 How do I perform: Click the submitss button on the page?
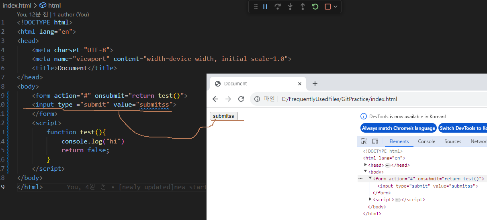pyautogui.click(x=223, y=116)
